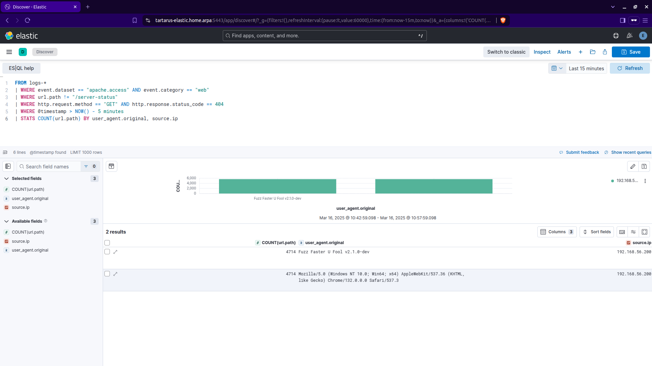This screenshot has height=366, width=652.
Task: Toggle the chart visibility icon
Action: point(111,166)
